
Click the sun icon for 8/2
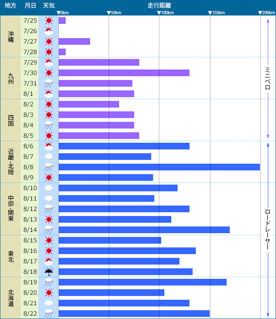pos(49,104)
